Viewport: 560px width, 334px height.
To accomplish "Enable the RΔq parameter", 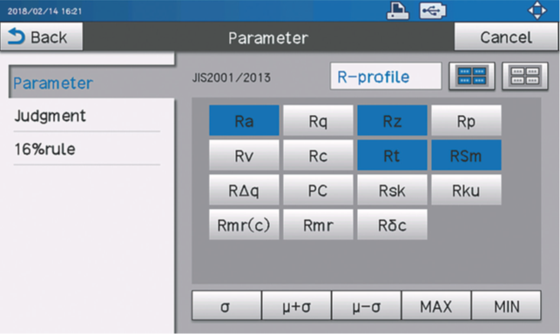I will [x=244, y=190].
